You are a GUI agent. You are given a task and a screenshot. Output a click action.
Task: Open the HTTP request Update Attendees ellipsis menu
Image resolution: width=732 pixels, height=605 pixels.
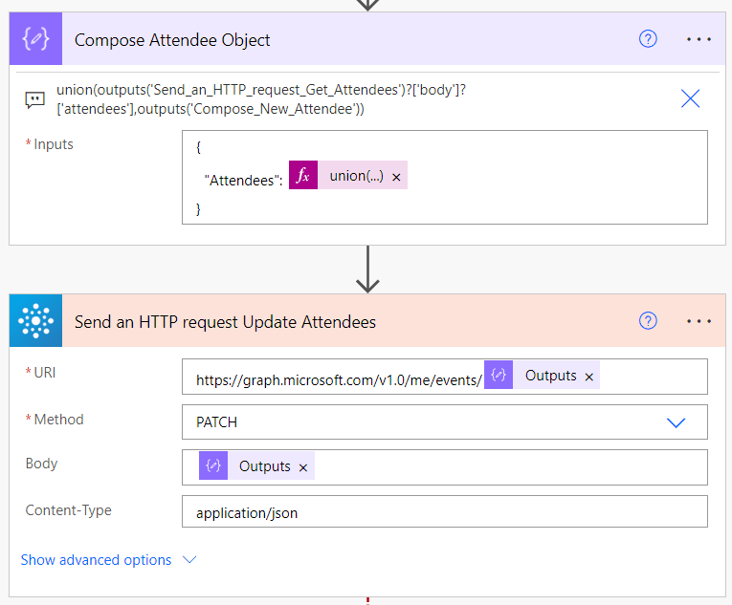(x=699, y=321)
